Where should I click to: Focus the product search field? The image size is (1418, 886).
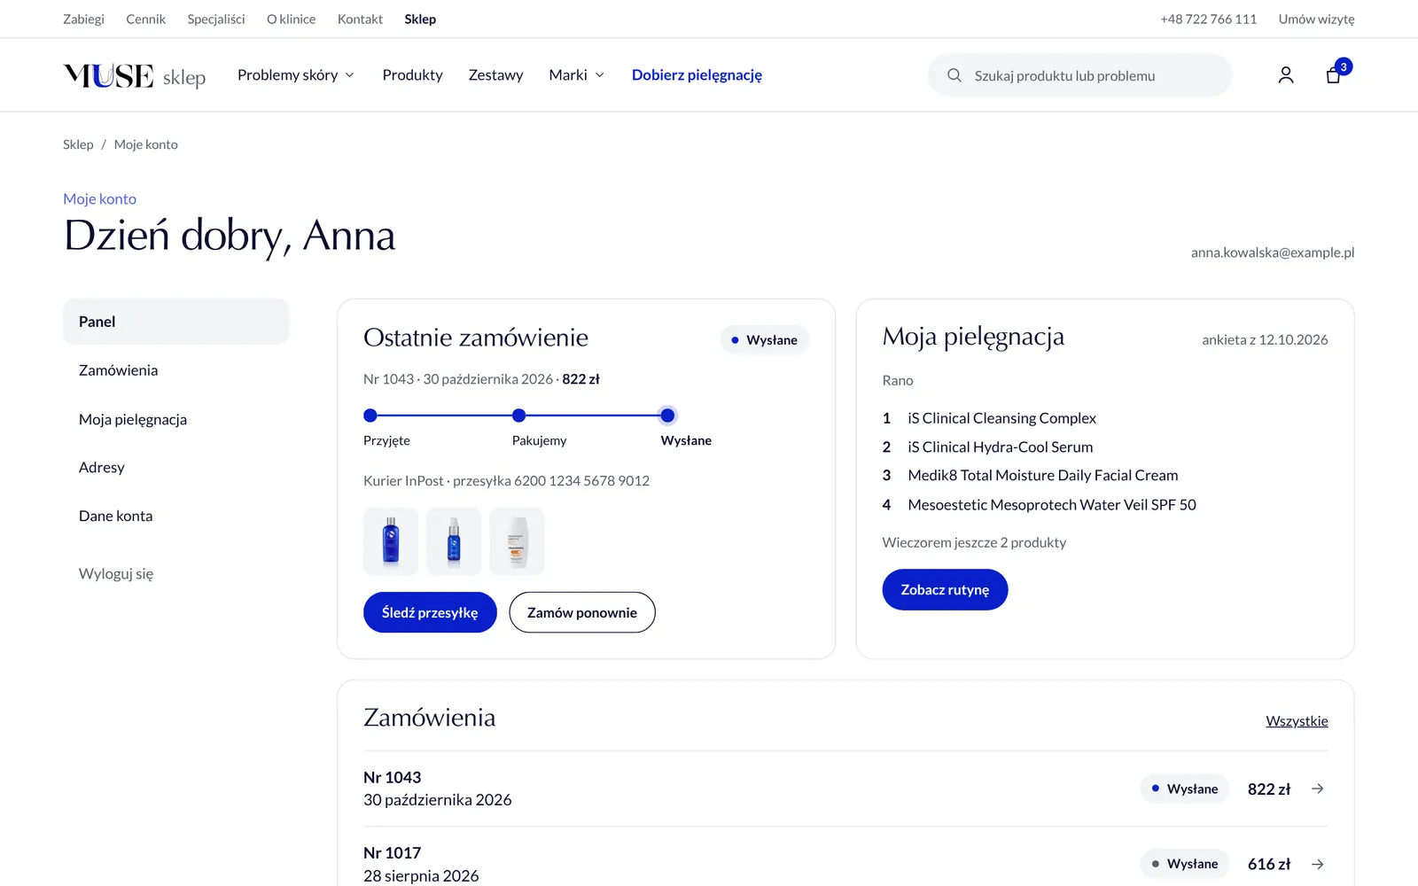coord(1080,75)
